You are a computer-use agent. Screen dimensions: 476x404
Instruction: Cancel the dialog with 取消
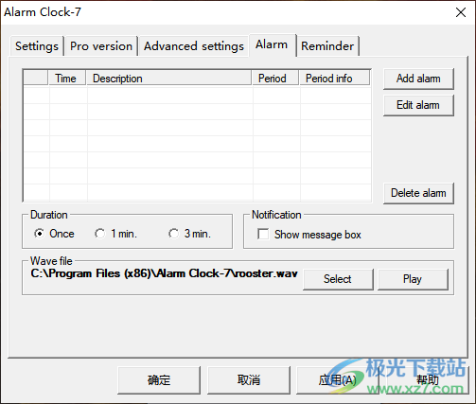point(249,380)
